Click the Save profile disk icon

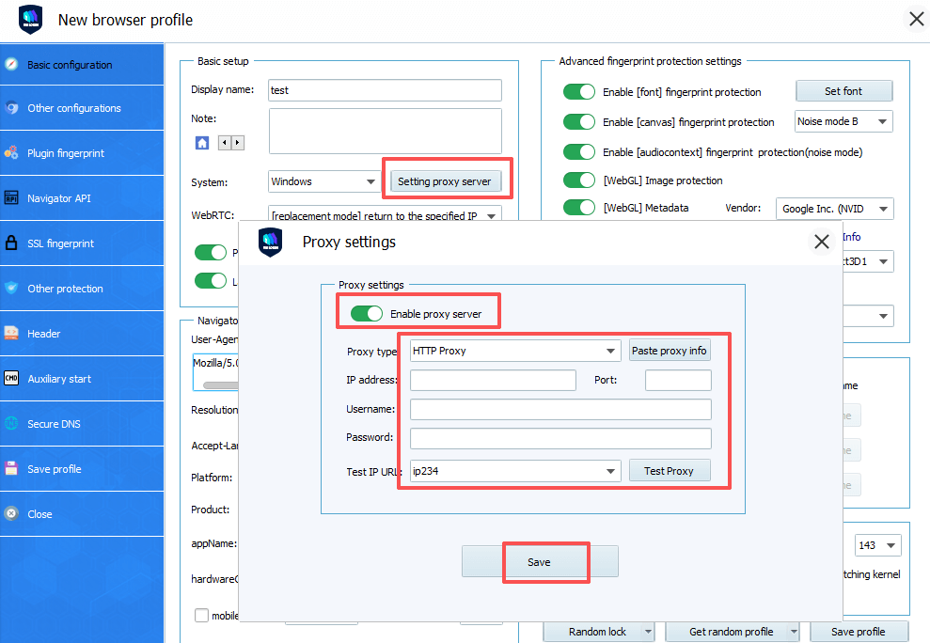(x=11, y=469)
